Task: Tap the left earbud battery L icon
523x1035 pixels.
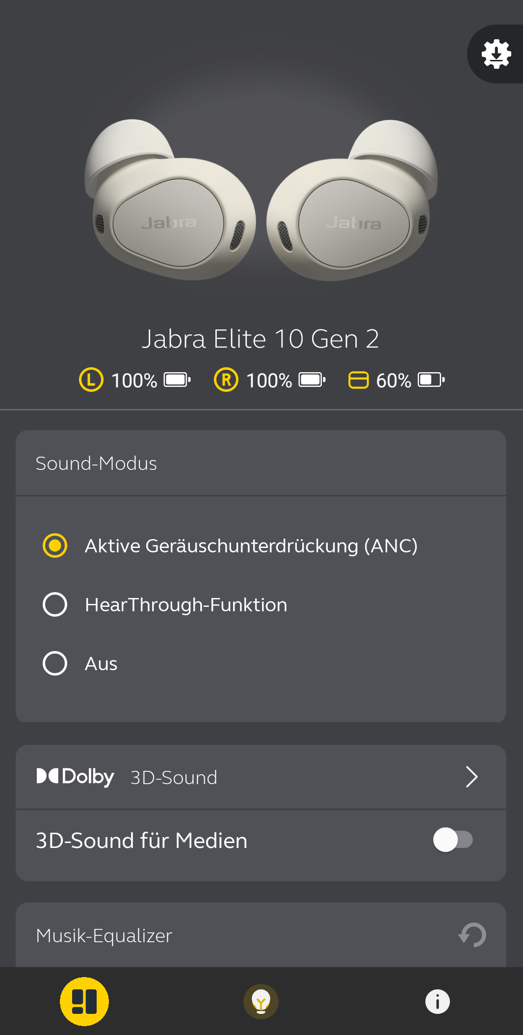Action: point(91,380)
